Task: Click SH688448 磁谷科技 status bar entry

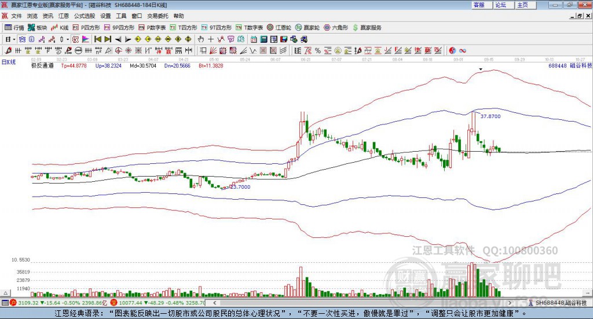Action: tap(558, 303)
